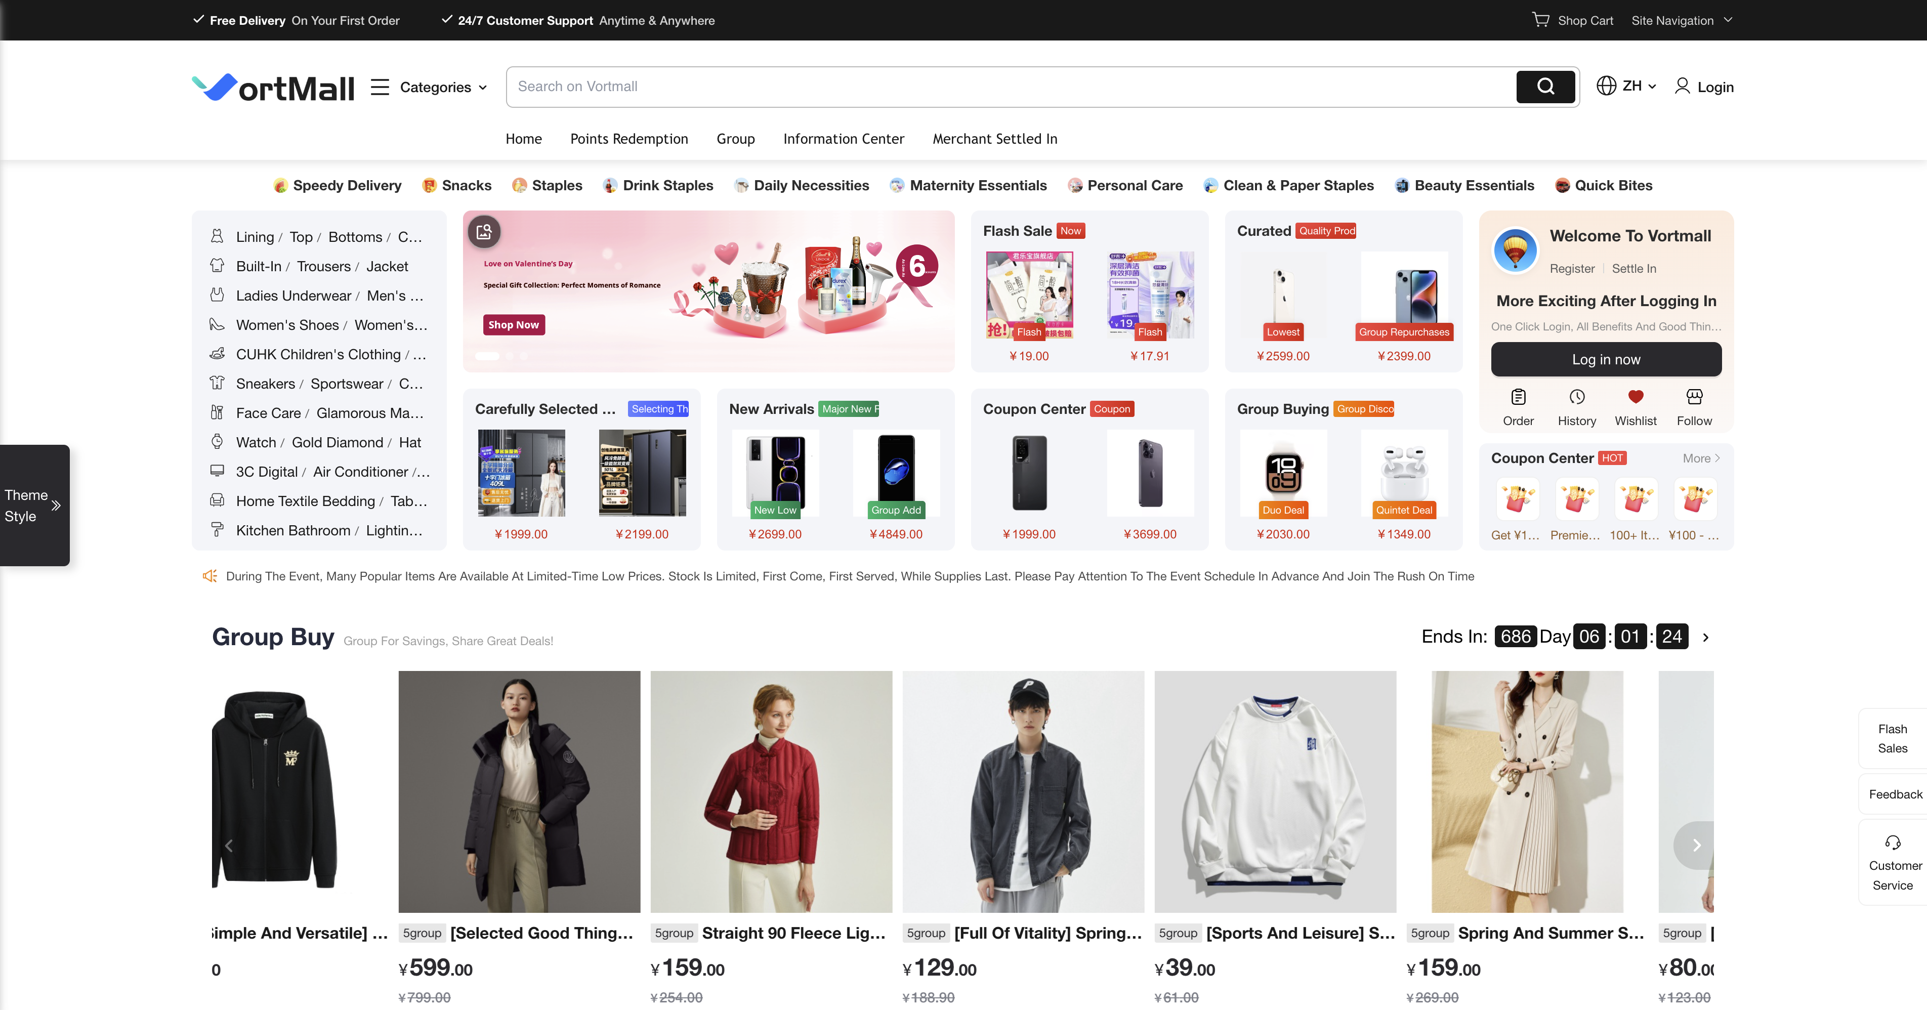This screenshot has width=1927, height=1010.
Task: Go to Points Redemption tab
Action: pos(629,139)
